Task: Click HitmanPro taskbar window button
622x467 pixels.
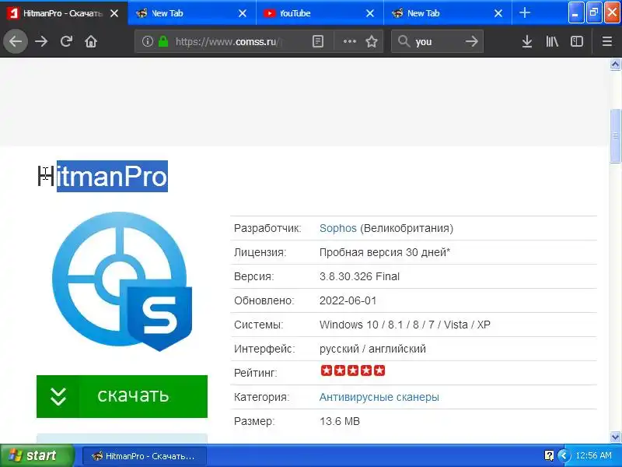Action: coord(145,456)
